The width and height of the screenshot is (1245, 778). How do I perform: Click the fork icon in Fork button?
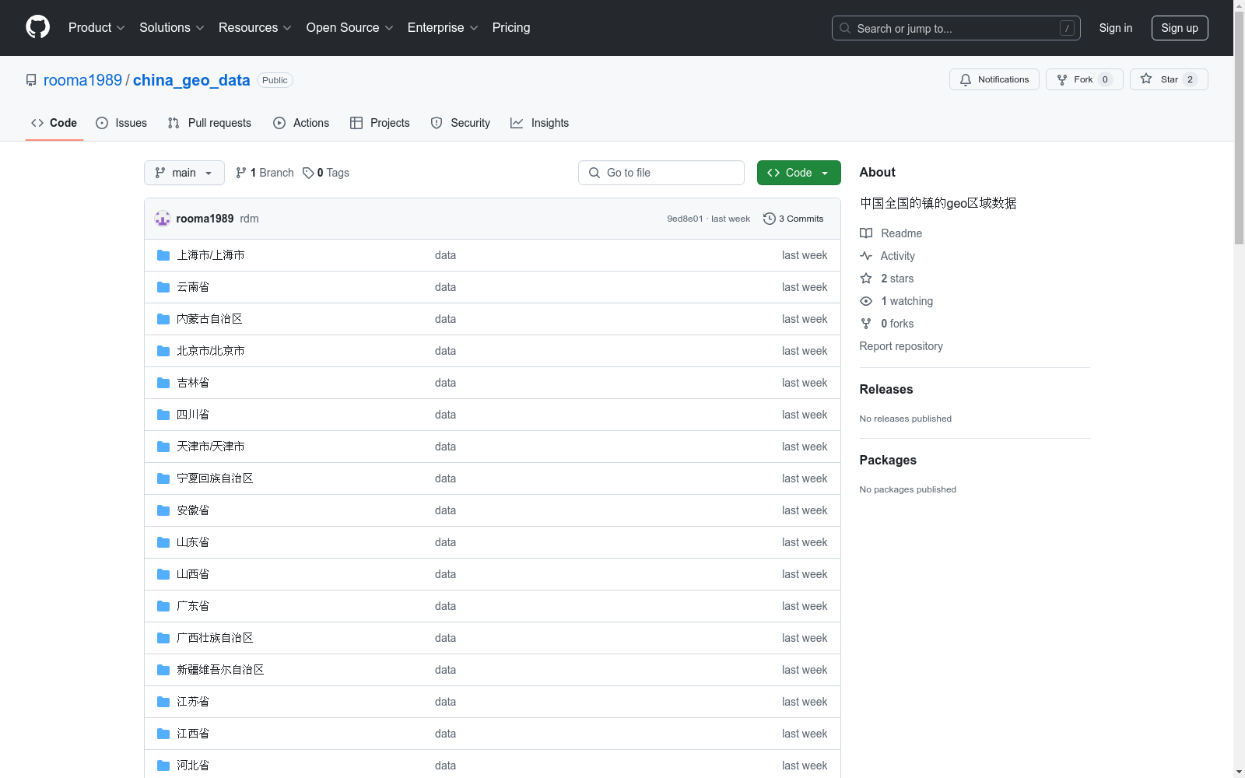click(1062, 79)
